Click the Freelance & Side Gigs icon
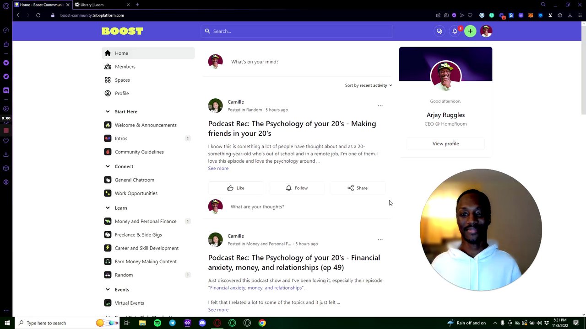This screenshot has width=586, height=329. tap(108, 234)
